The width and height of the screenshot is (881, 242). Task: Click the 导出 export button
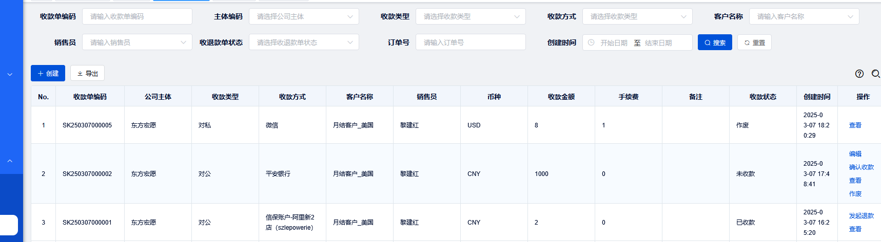(87, 73)
